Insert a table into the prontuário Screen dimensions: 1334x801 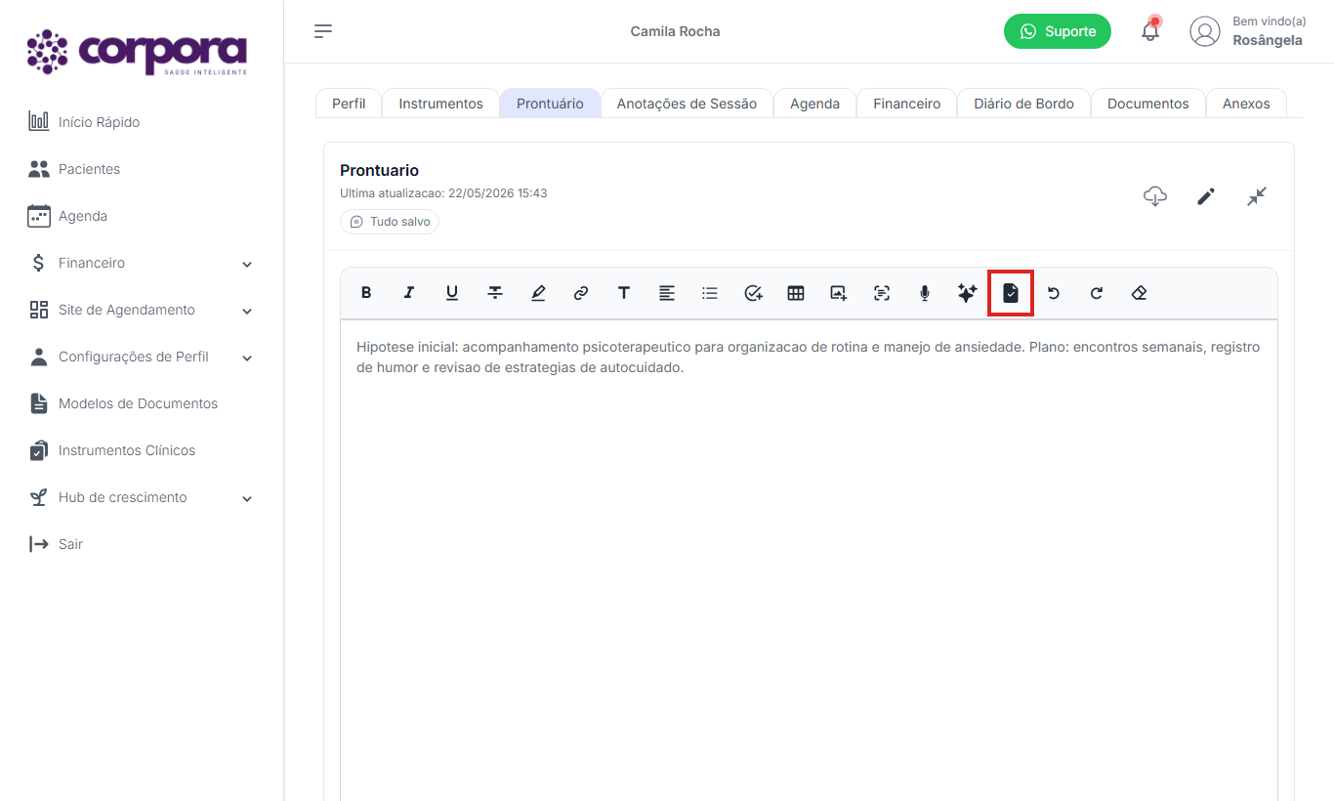pos(796,293)
